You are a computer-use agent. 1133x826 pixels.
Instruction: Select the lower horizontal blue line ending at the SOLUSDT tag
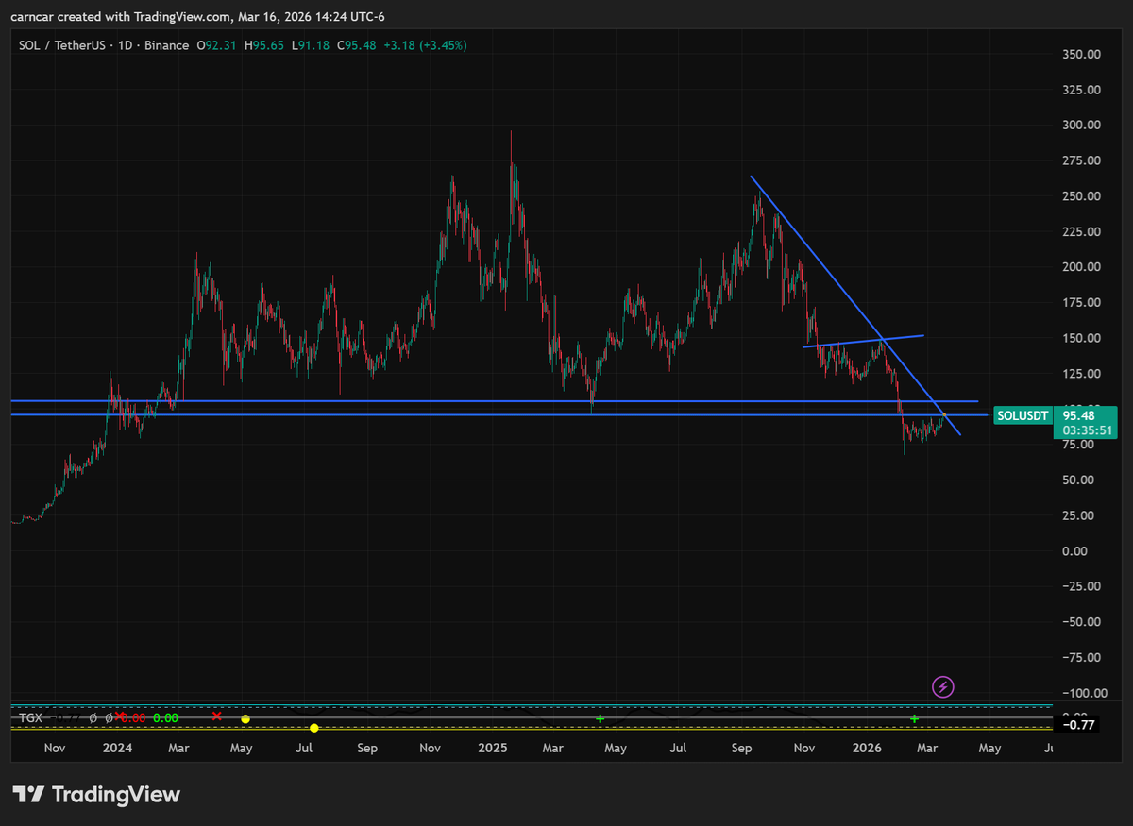499,414
